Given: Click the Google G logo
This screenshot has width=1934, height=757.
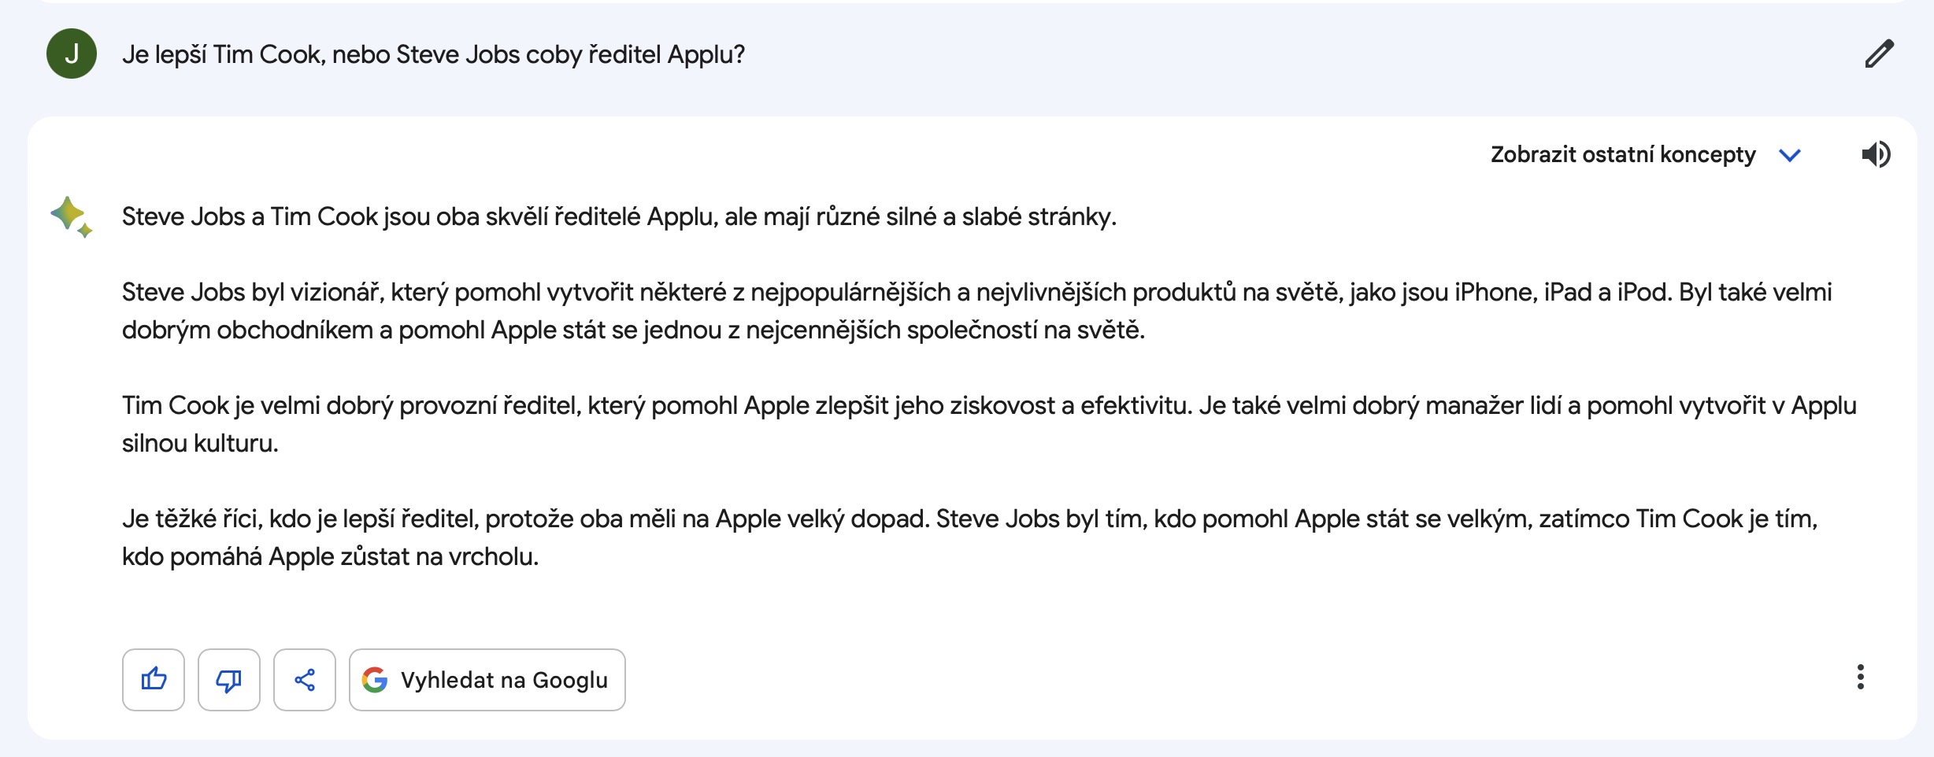Looking at the screenshot, I should (x=375, y=679).
